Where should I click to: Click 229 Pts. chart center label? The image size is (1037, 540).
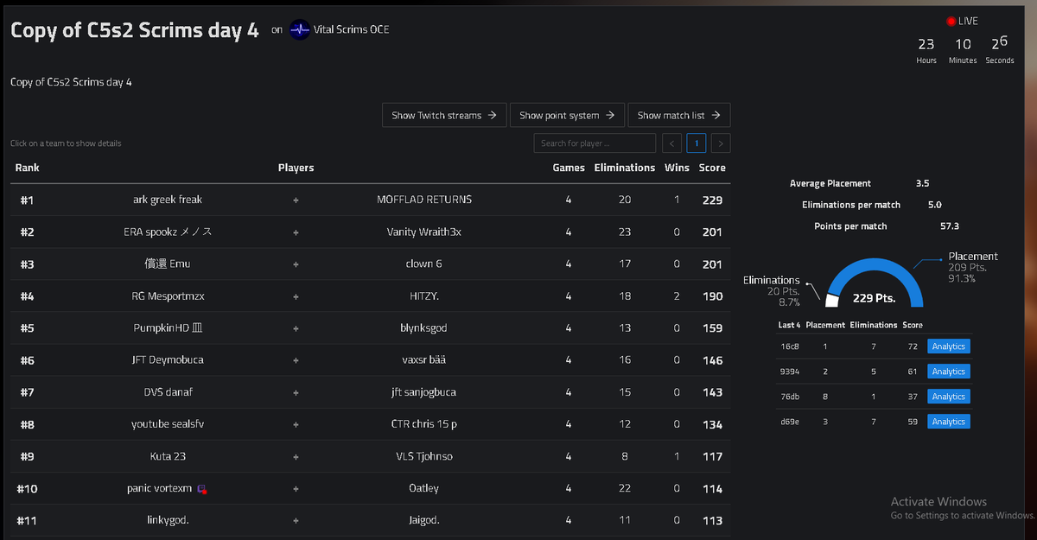click(874, 298)
